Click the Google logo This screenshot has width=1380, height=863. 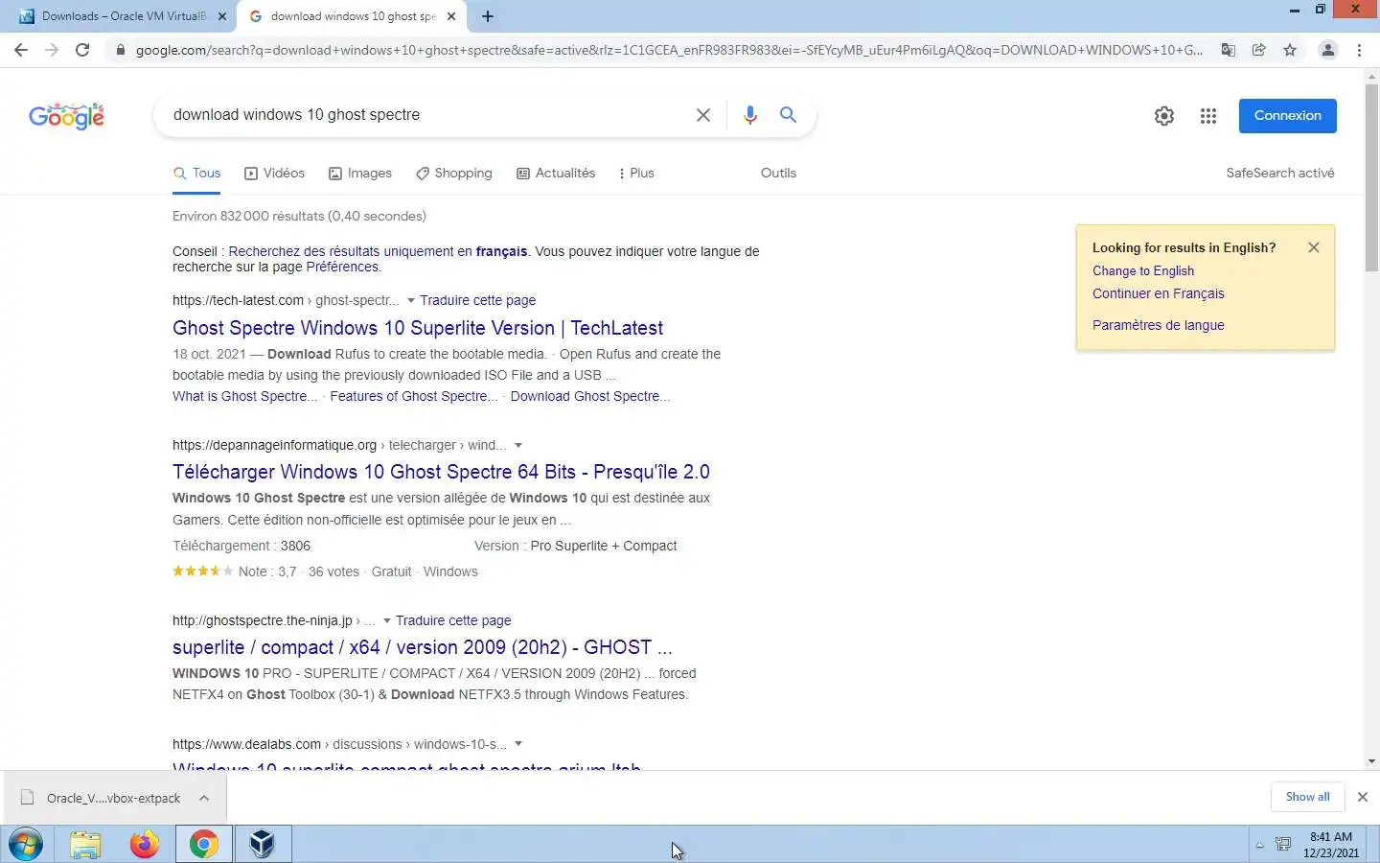click(66, 116)
